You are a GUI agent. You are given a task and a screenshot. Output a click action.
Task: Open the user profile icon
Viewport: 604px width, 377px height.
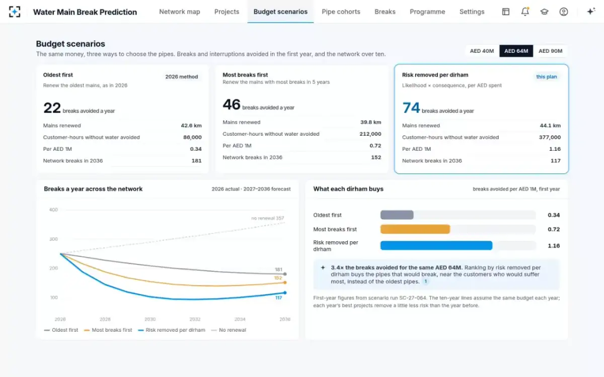[x=564, y=12]
